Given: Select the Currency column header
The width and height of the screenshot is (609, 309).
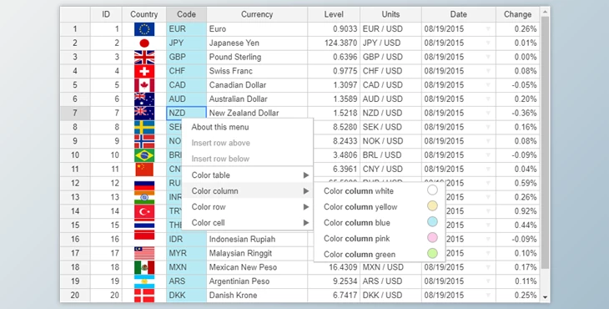Looking at the screenshot, I should [257, 14].
